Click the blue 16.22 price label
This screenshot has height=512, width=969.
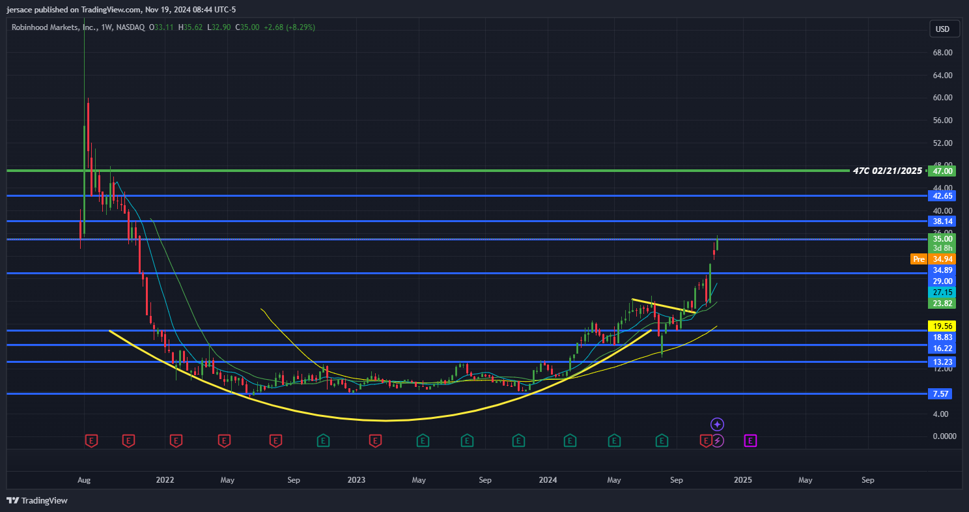(x=942, y=348)
